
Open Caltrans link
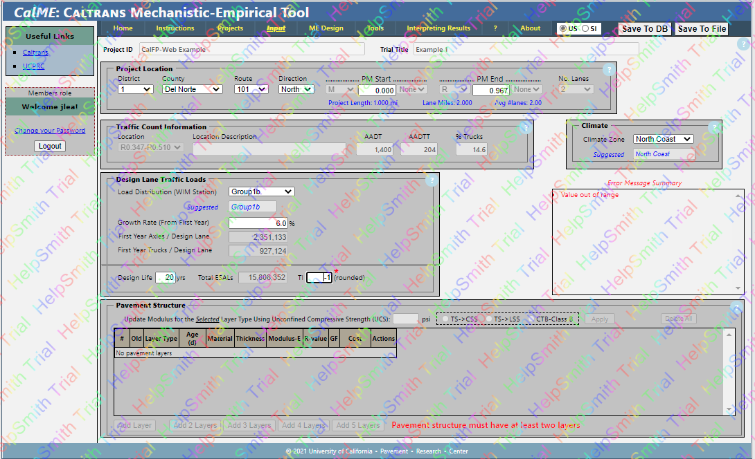pos(35,53)
